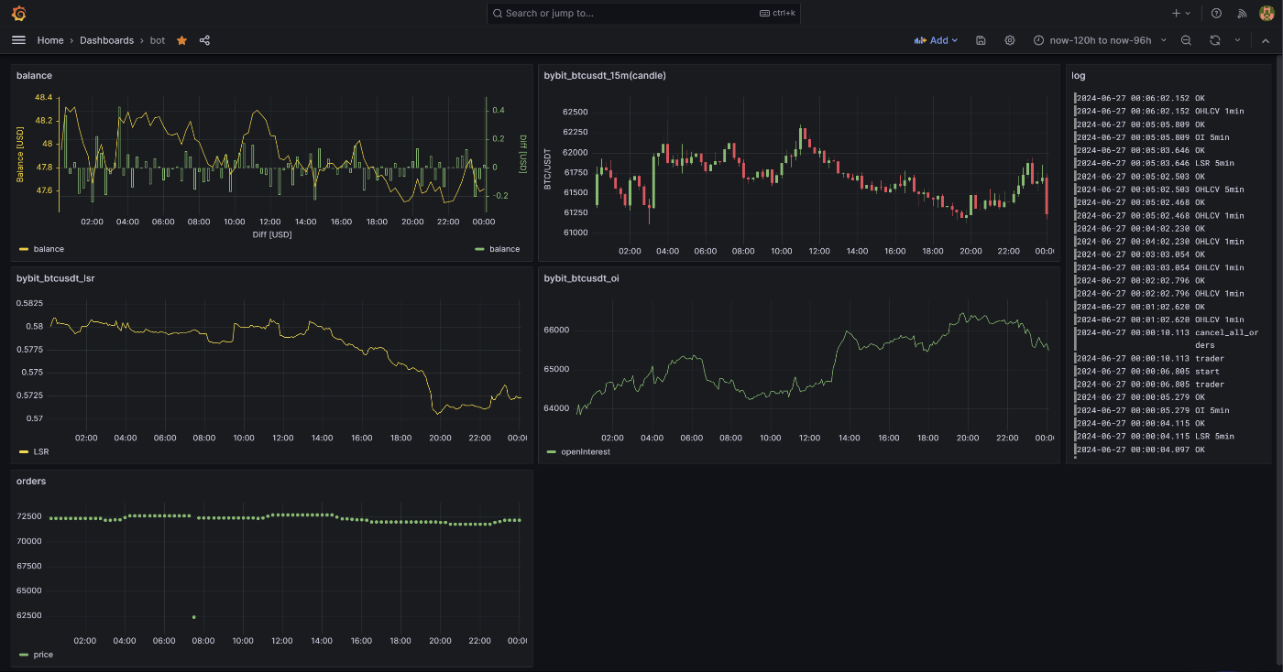
Task: Go to Home breadcrumb
Action: coord(50,40)
